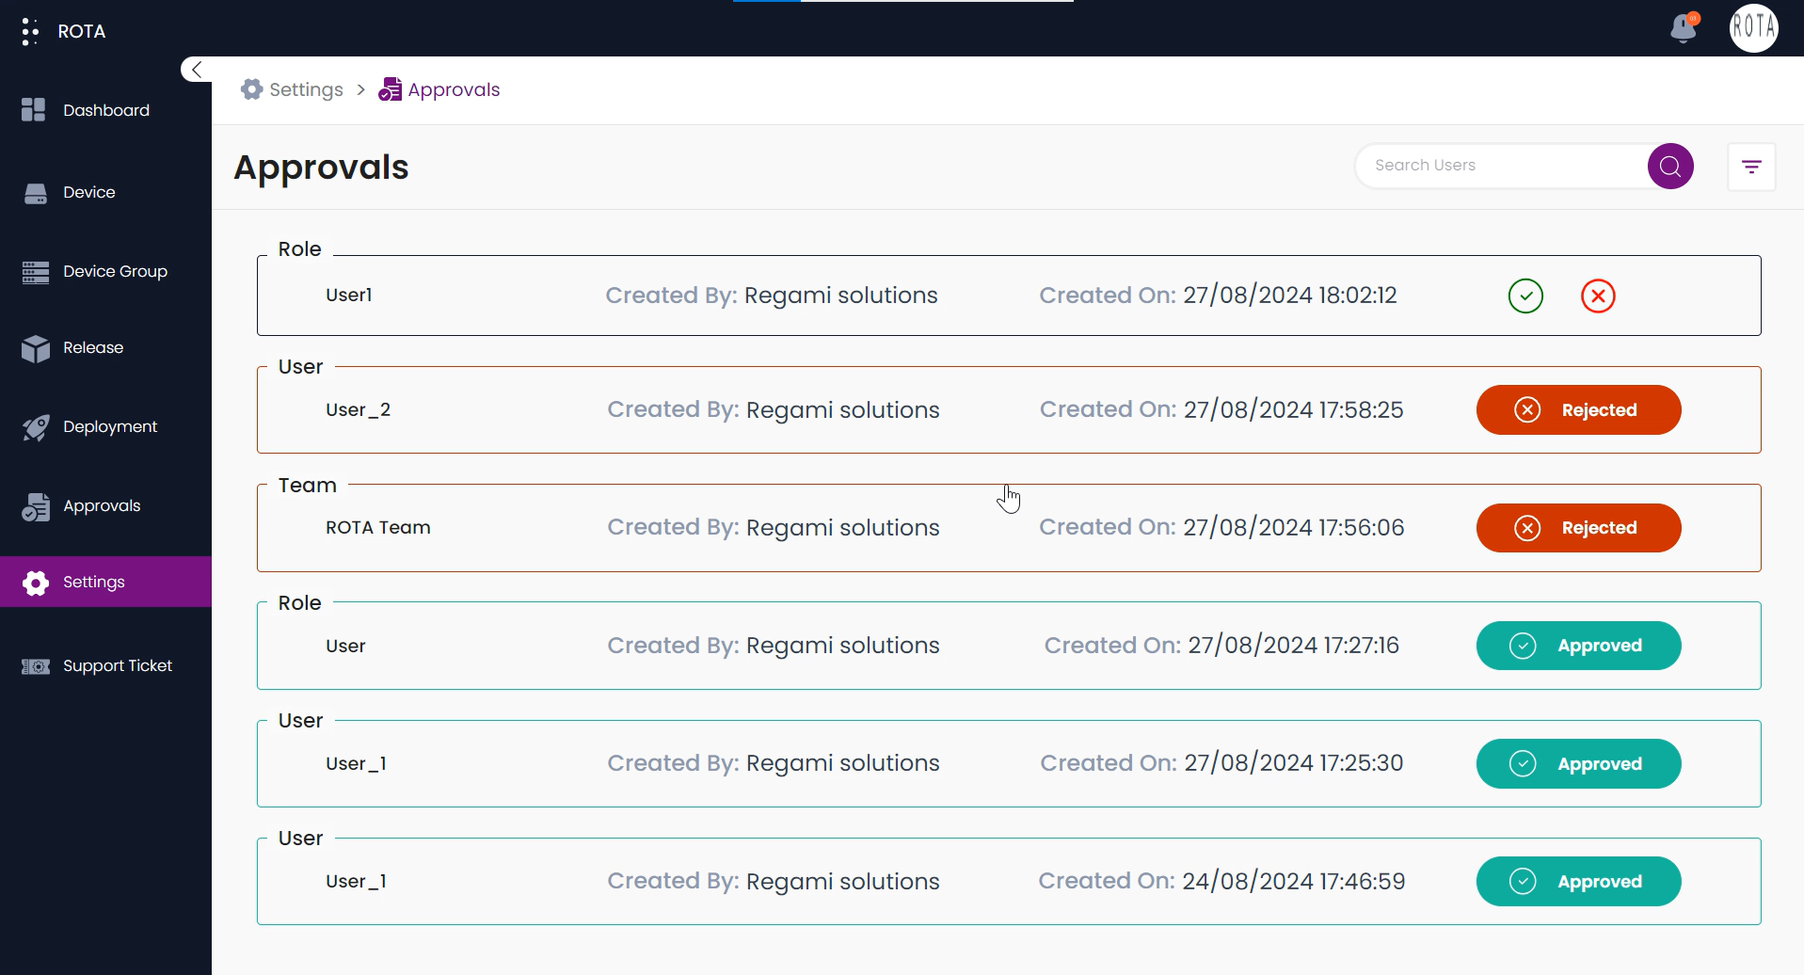
Task: Click Approved badge on 24/08/2024 entry
Action: pyautogui.click(x=1578, y=882)
